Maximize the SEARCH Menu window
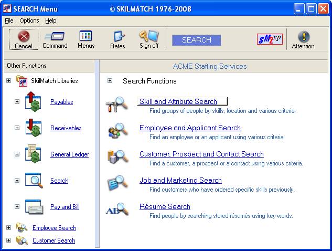Screen dimensions: 332x251 tap(311, 9)
